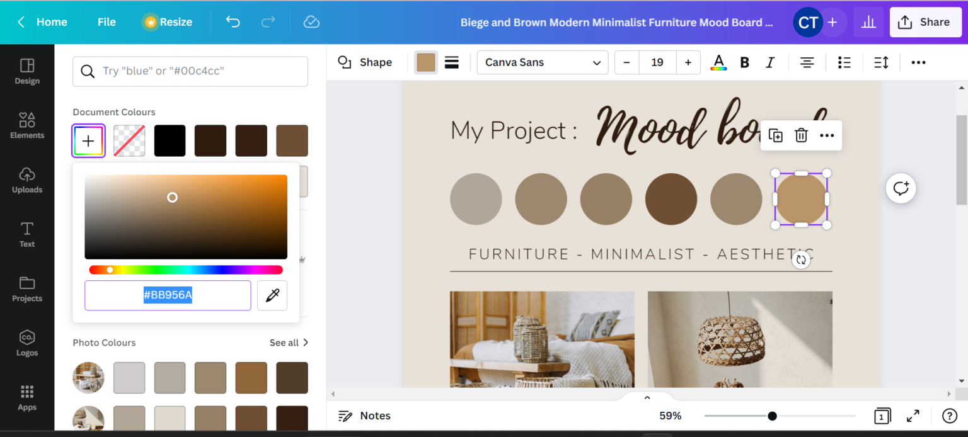Open the page grid view icon

pos(882,416)
